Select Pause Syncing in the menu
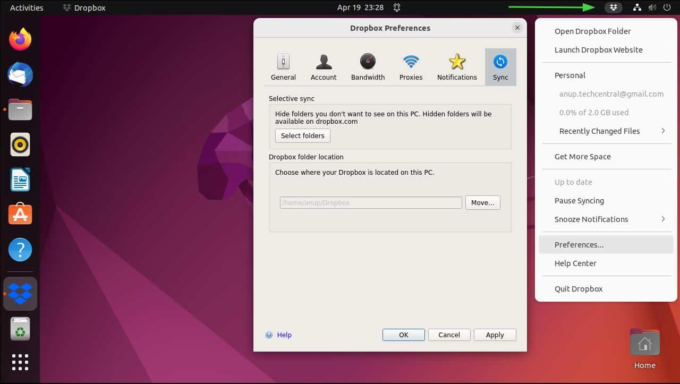680x384 pixels. [606, 201]
